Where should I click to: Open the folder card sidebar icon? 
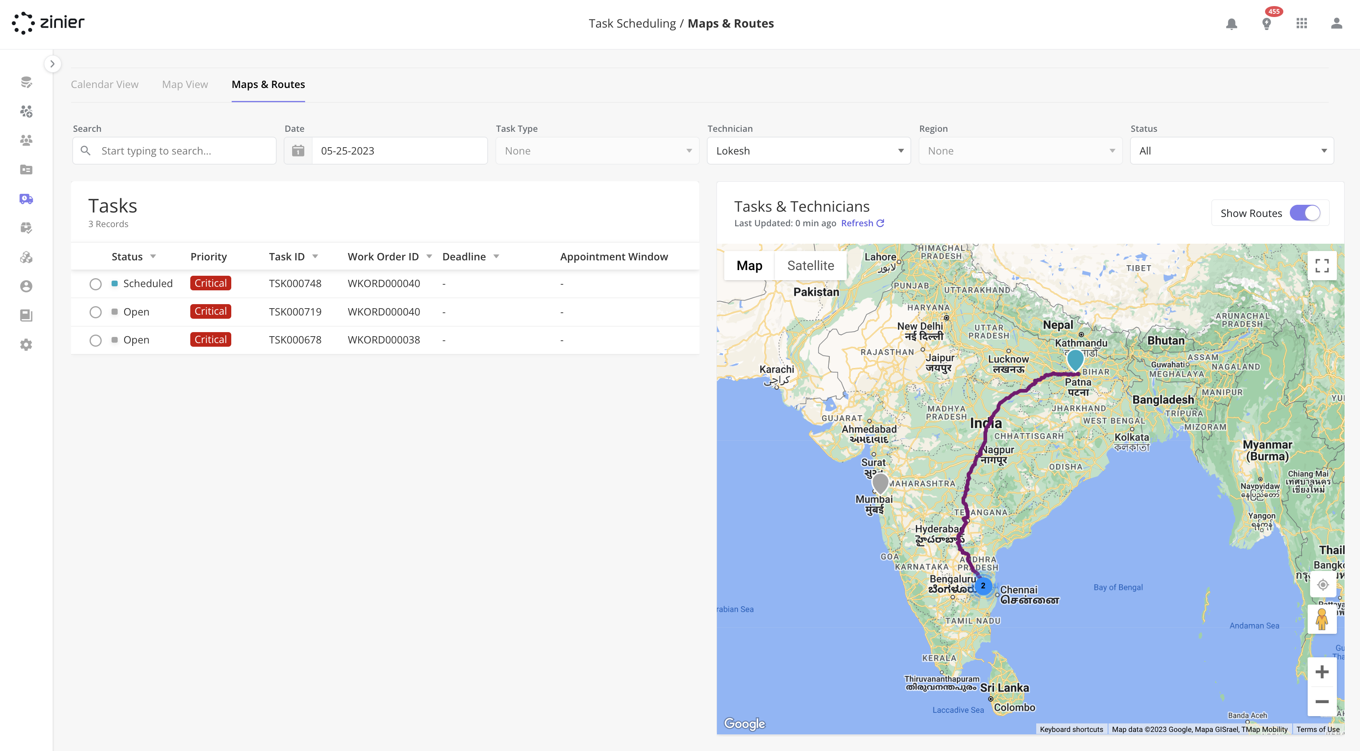[26, 170]
